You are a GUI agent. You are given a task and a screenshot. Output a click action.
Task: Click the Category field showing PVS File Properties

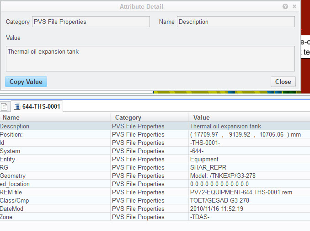pos(91,22)
